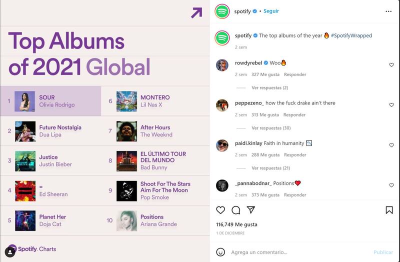Like rowdyrebel's comment with heart
This screenshot has width=400, height=262.
(391, 65)
